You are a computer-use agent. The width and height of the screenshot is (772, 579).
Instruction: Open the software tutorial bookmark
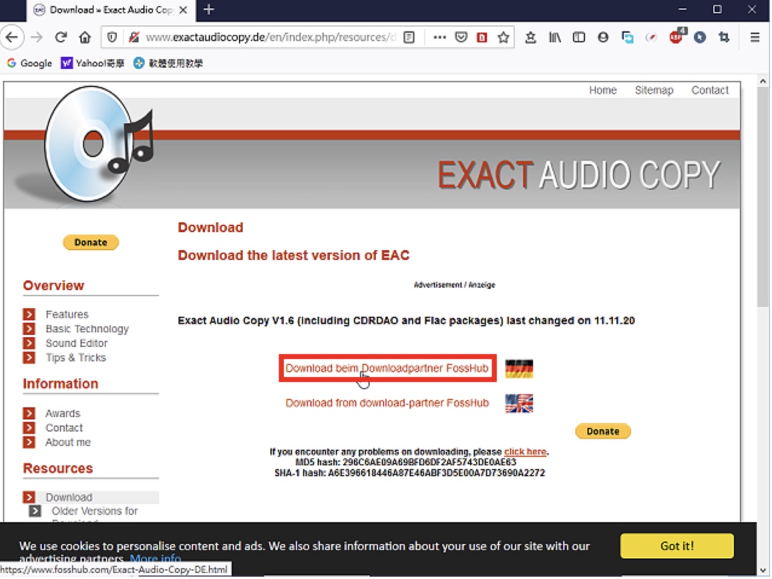pos(168,63)
